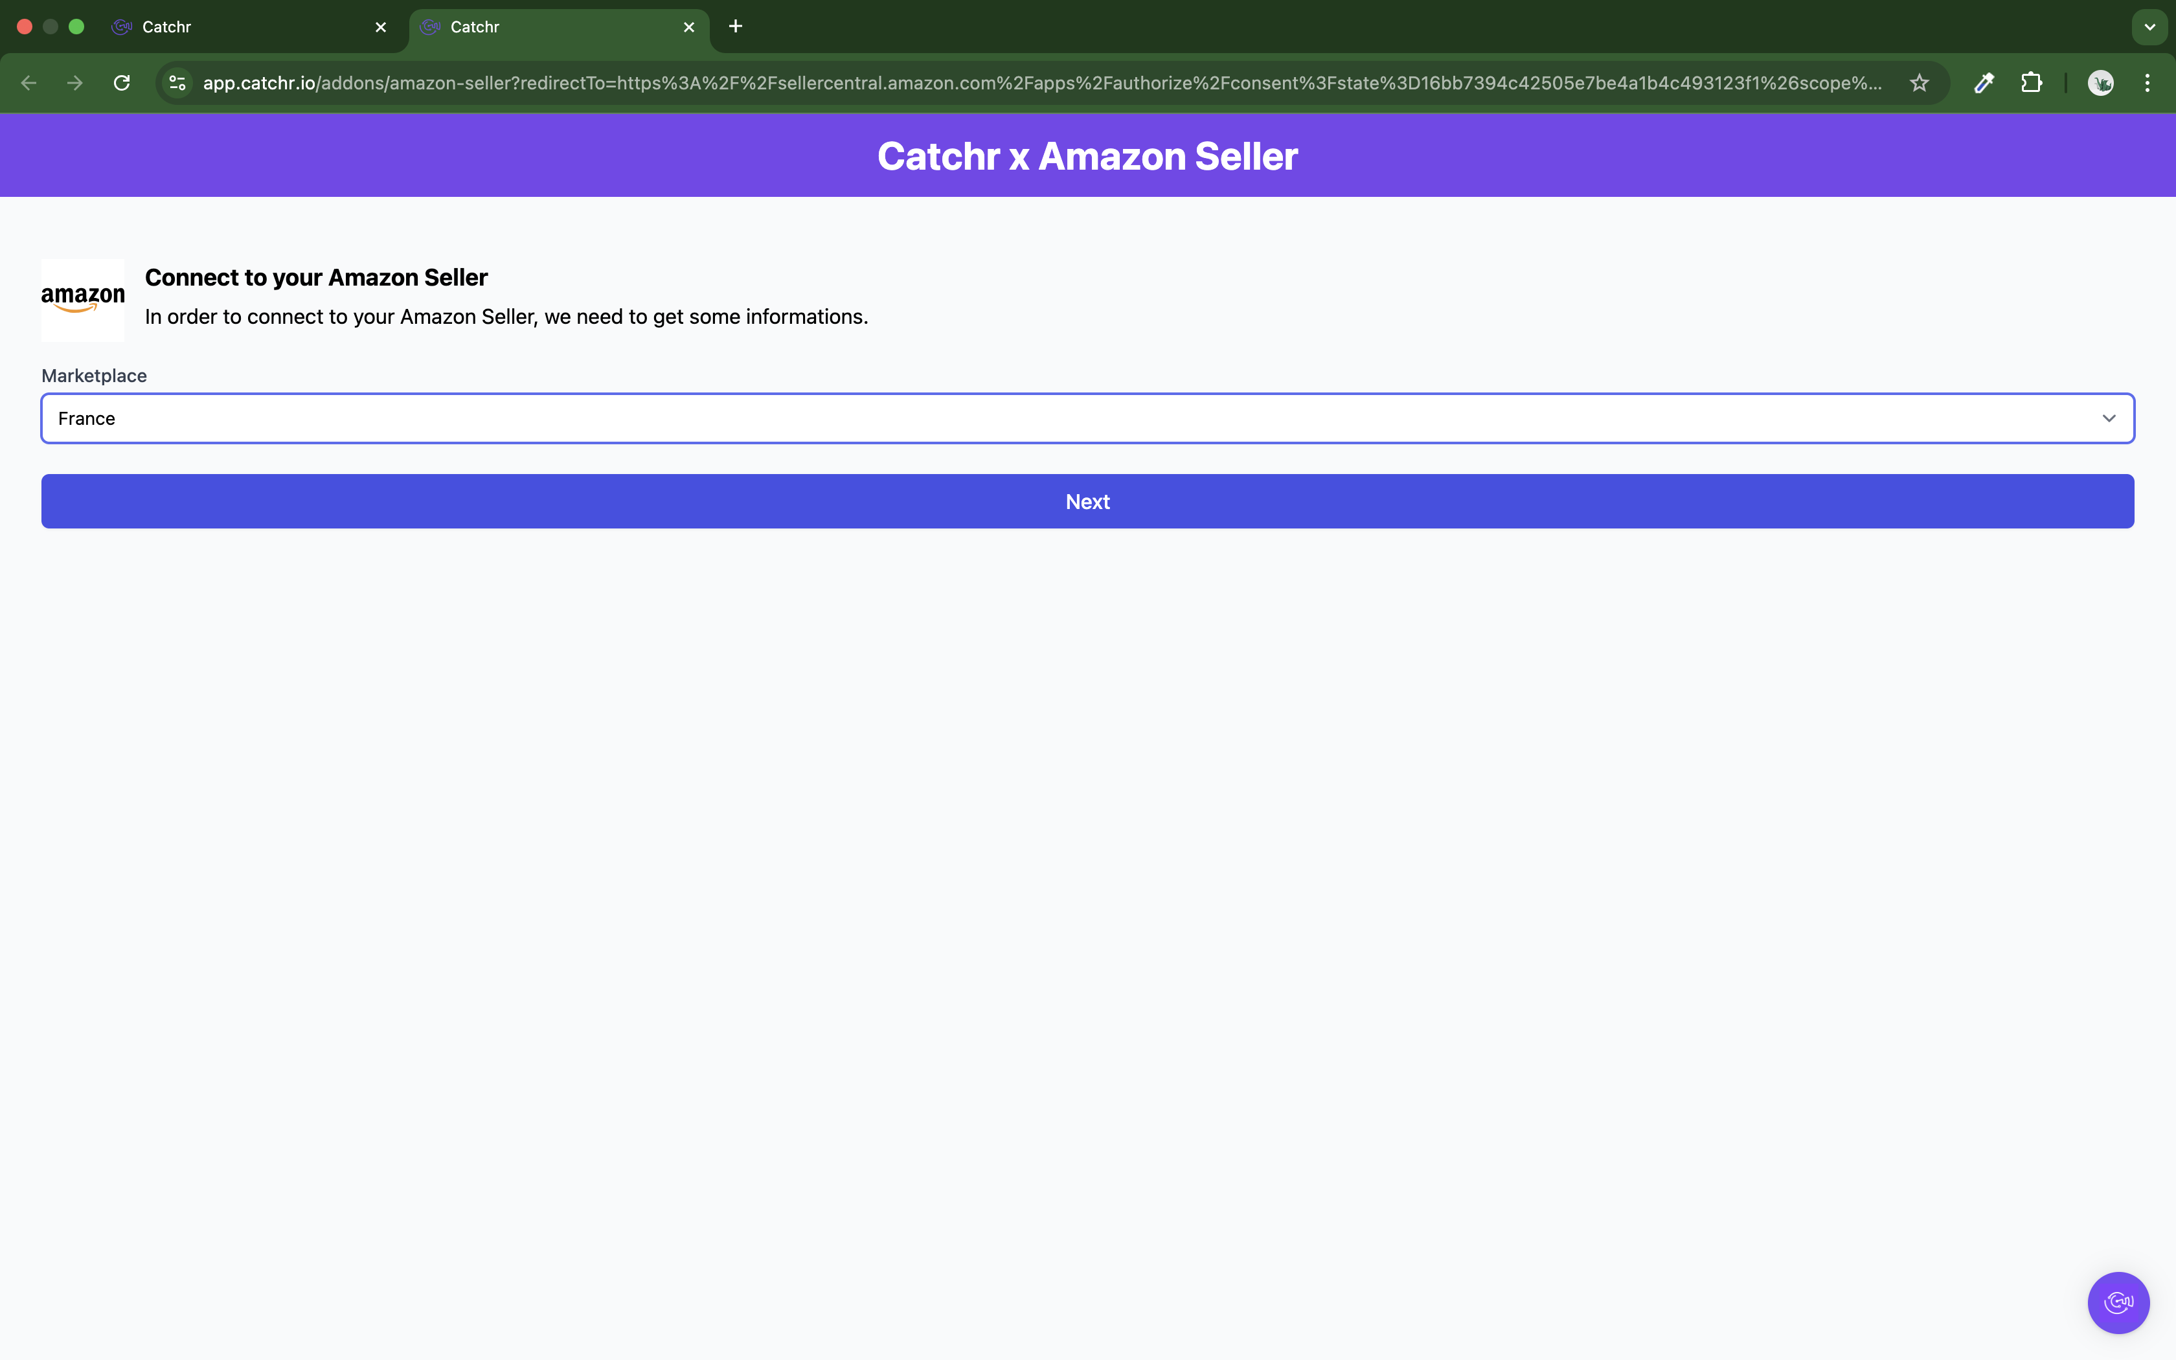Bookmark this page with star icon
This screenshot has height=1360, width=2176.
coord(1920,83)
